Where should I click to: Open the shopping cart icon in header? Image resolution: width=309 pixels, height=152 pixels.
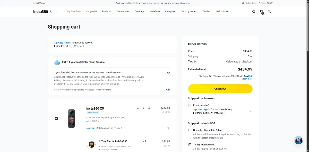262,12
